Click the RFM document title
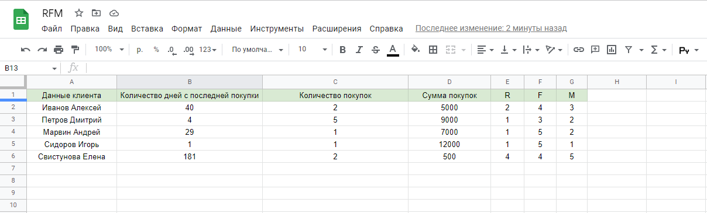The image size is (707, 213). 53,13
